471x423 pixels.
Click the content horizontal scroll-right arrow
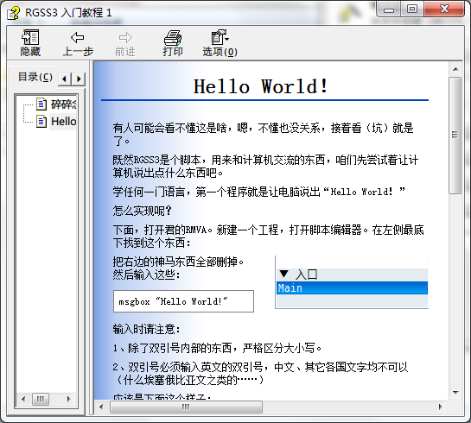(x=441, y=407)
